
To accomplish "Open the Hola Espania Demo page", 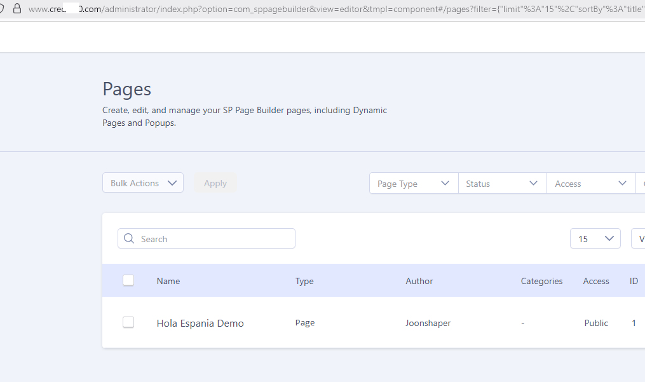I will (200, 324).
